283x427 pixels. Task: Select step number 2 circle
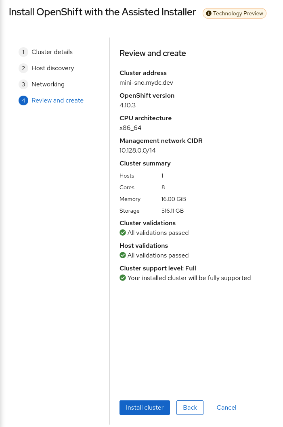click(23, 68)
